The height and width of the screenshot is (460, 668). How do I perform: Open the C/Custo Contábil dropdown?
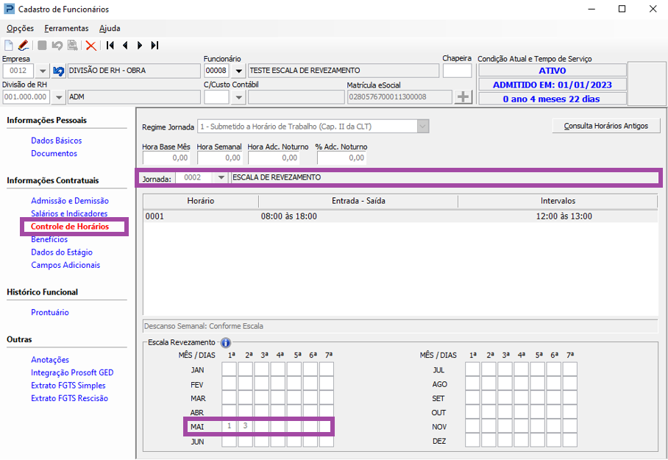tap(239, 97)
